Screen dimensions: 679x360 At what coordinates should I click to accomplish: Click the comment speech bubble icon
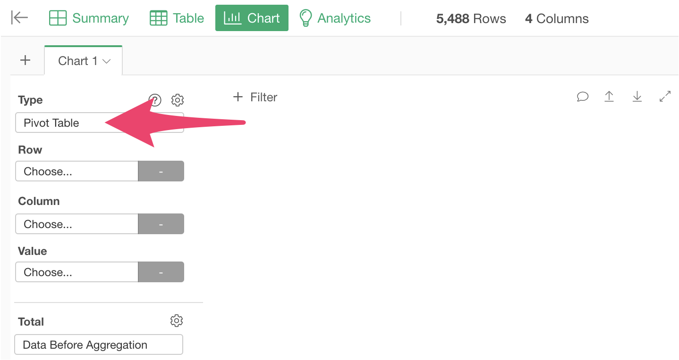583,97
